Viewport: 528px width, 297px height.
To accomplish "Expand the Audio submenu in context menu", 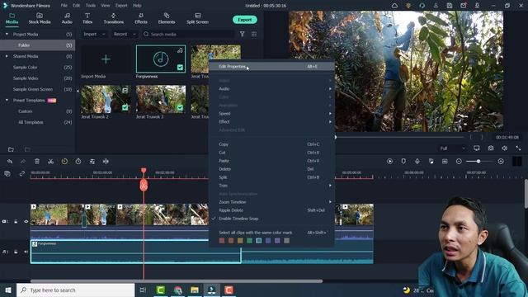I will click(x=271, y=88).
